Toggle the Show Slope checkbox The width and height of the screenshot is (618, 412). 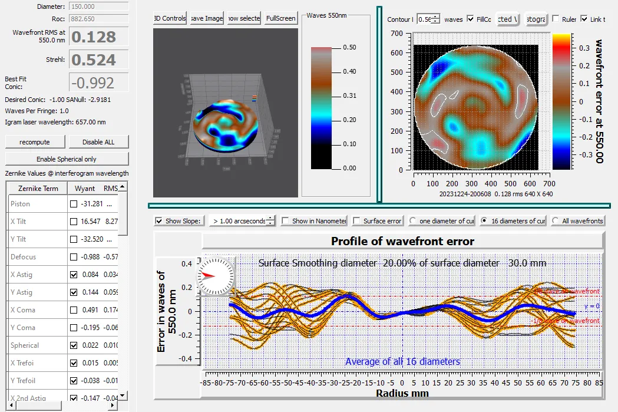pyautogui.click(x=158, y=221)
